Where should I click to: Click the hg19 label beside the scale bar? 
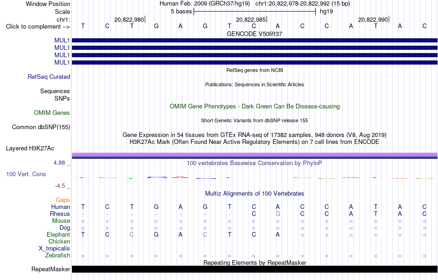tap(326, 12)
